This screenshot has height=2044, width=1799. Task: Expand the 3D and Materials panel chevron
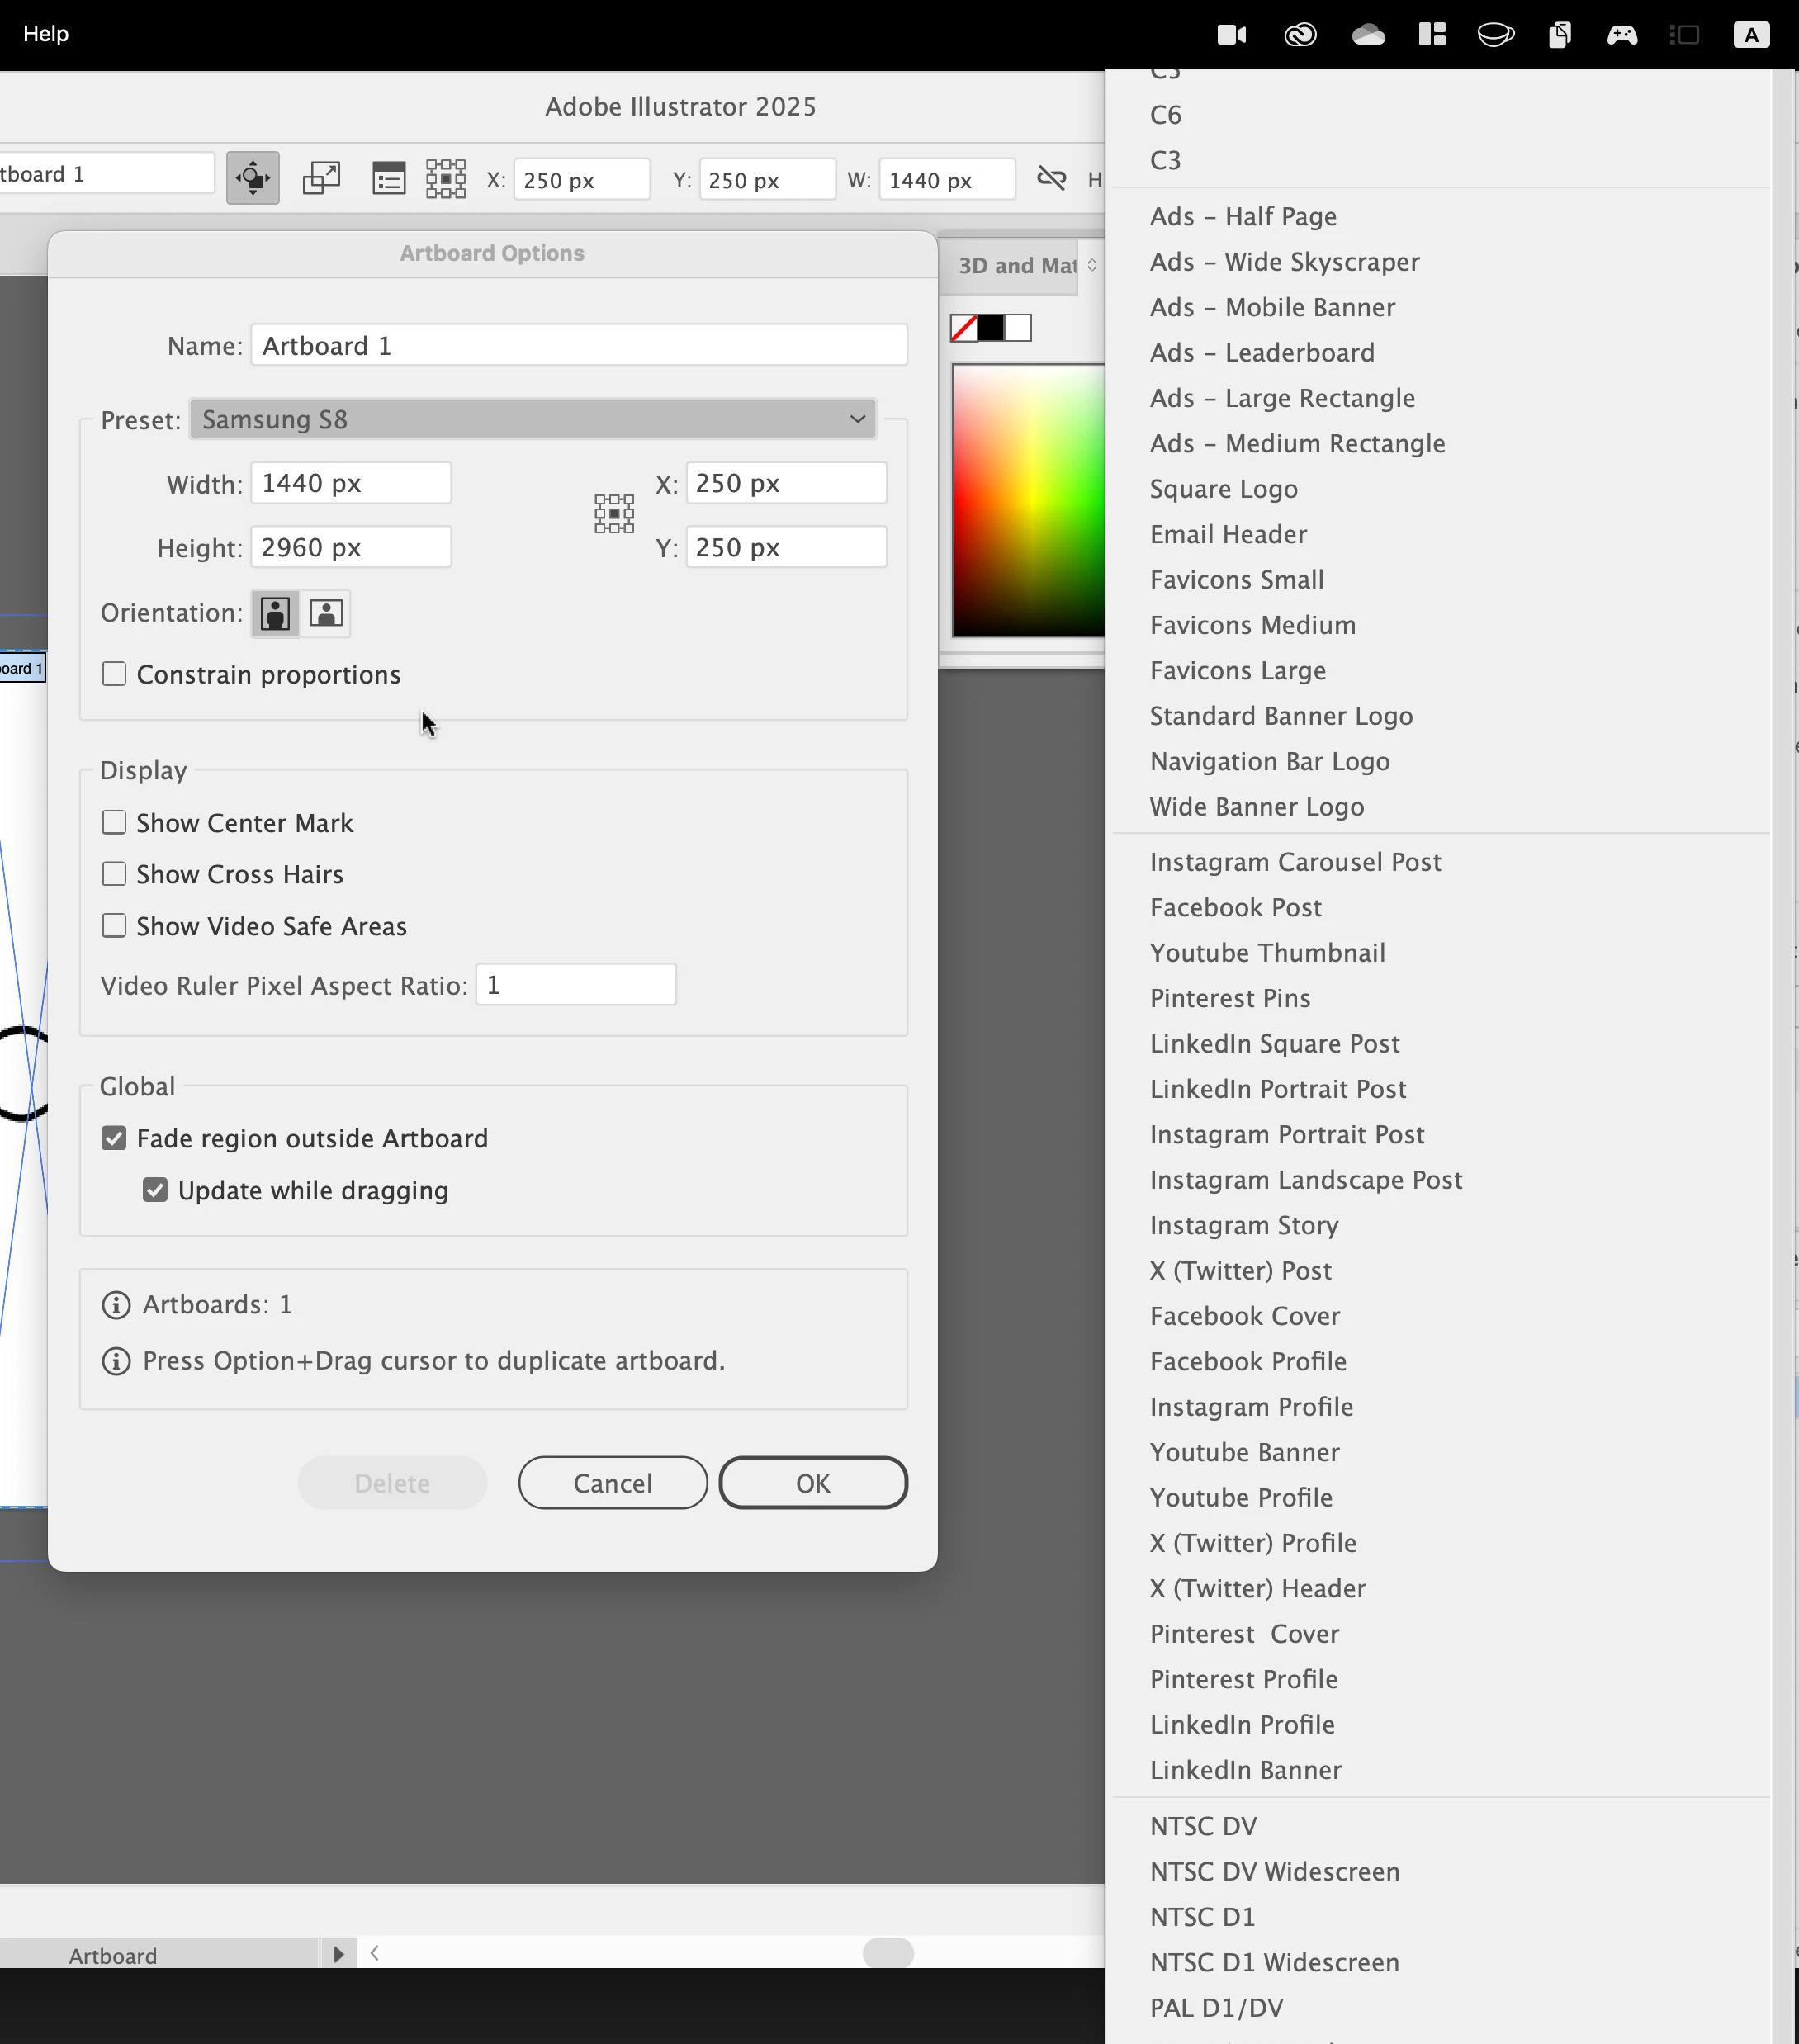click(x=1092, y=265)
